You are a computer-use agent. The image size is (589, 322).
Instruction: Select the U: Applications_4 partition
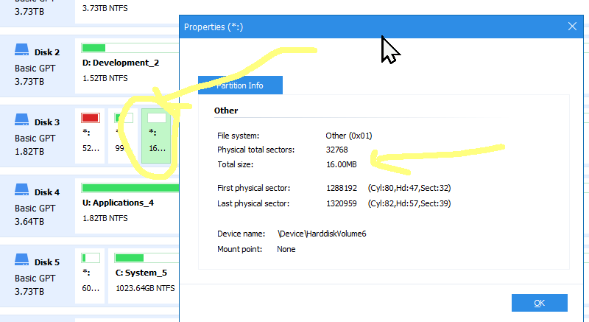tap(127, 206)
